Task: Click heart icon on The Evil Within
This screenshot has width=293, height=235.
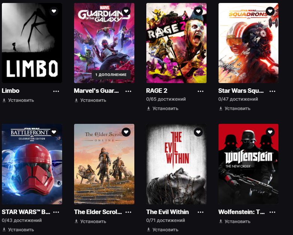Action: [x=198, y=132]
